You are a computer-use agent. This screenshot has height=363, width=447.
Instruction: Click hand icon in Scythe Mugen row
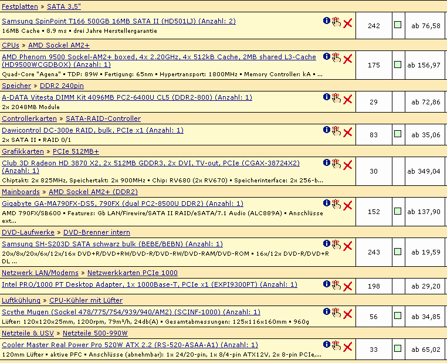tap(336, 313)
